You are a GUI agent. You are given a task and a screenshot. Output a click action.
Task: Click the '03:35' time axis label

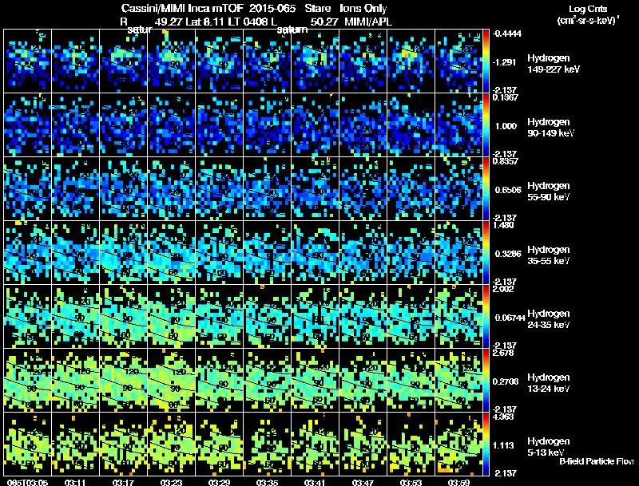coord(267,483)
